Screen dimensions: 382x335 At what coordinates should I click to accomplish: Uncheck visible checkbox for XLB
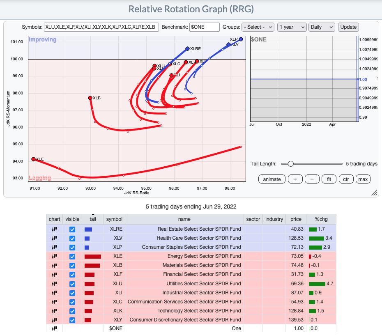72,265
